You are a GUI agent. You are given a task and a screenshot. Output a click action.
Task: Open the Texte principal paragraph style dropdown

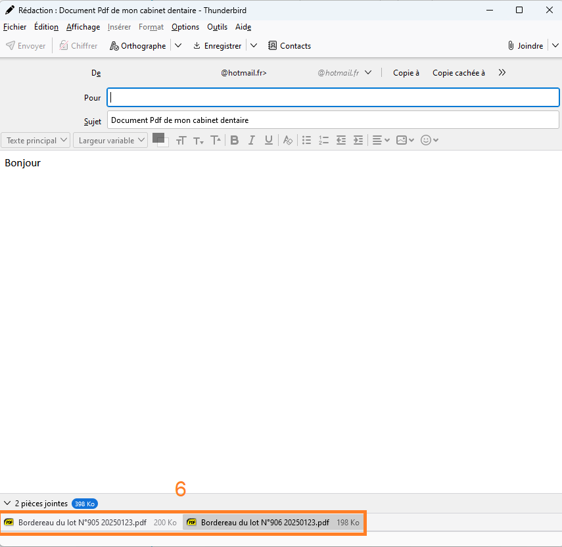pos(36,140)
